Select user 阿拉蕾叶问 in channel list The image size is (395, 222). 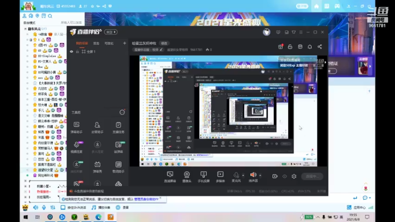coord(45,175)
